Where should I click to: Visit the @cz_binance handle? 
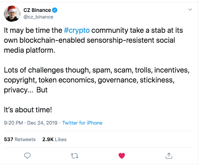(38, 17)
